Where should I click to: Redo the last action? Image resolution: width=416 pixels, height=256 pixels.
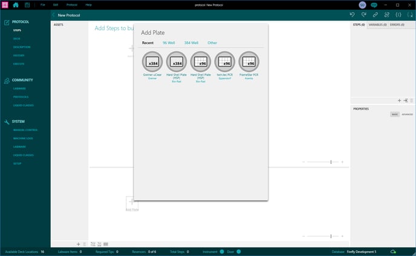point(364,15)
